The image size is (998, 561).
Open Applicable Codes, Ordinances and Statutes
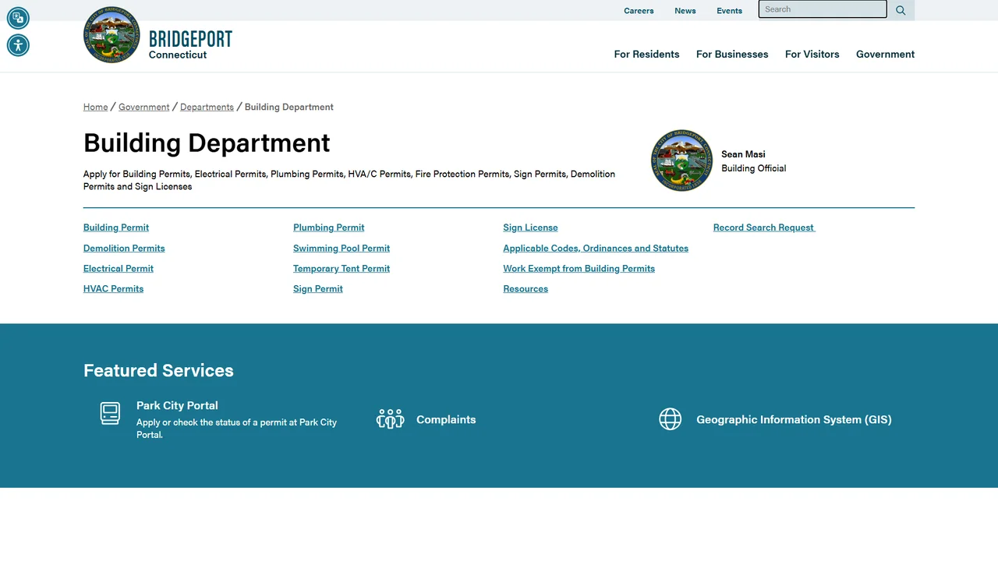596,248
